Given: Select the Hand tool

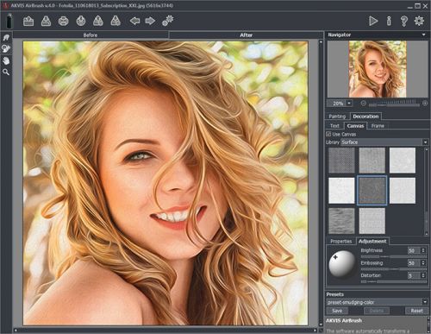Looking at the screenshot, I should click(x=6, y=60).
